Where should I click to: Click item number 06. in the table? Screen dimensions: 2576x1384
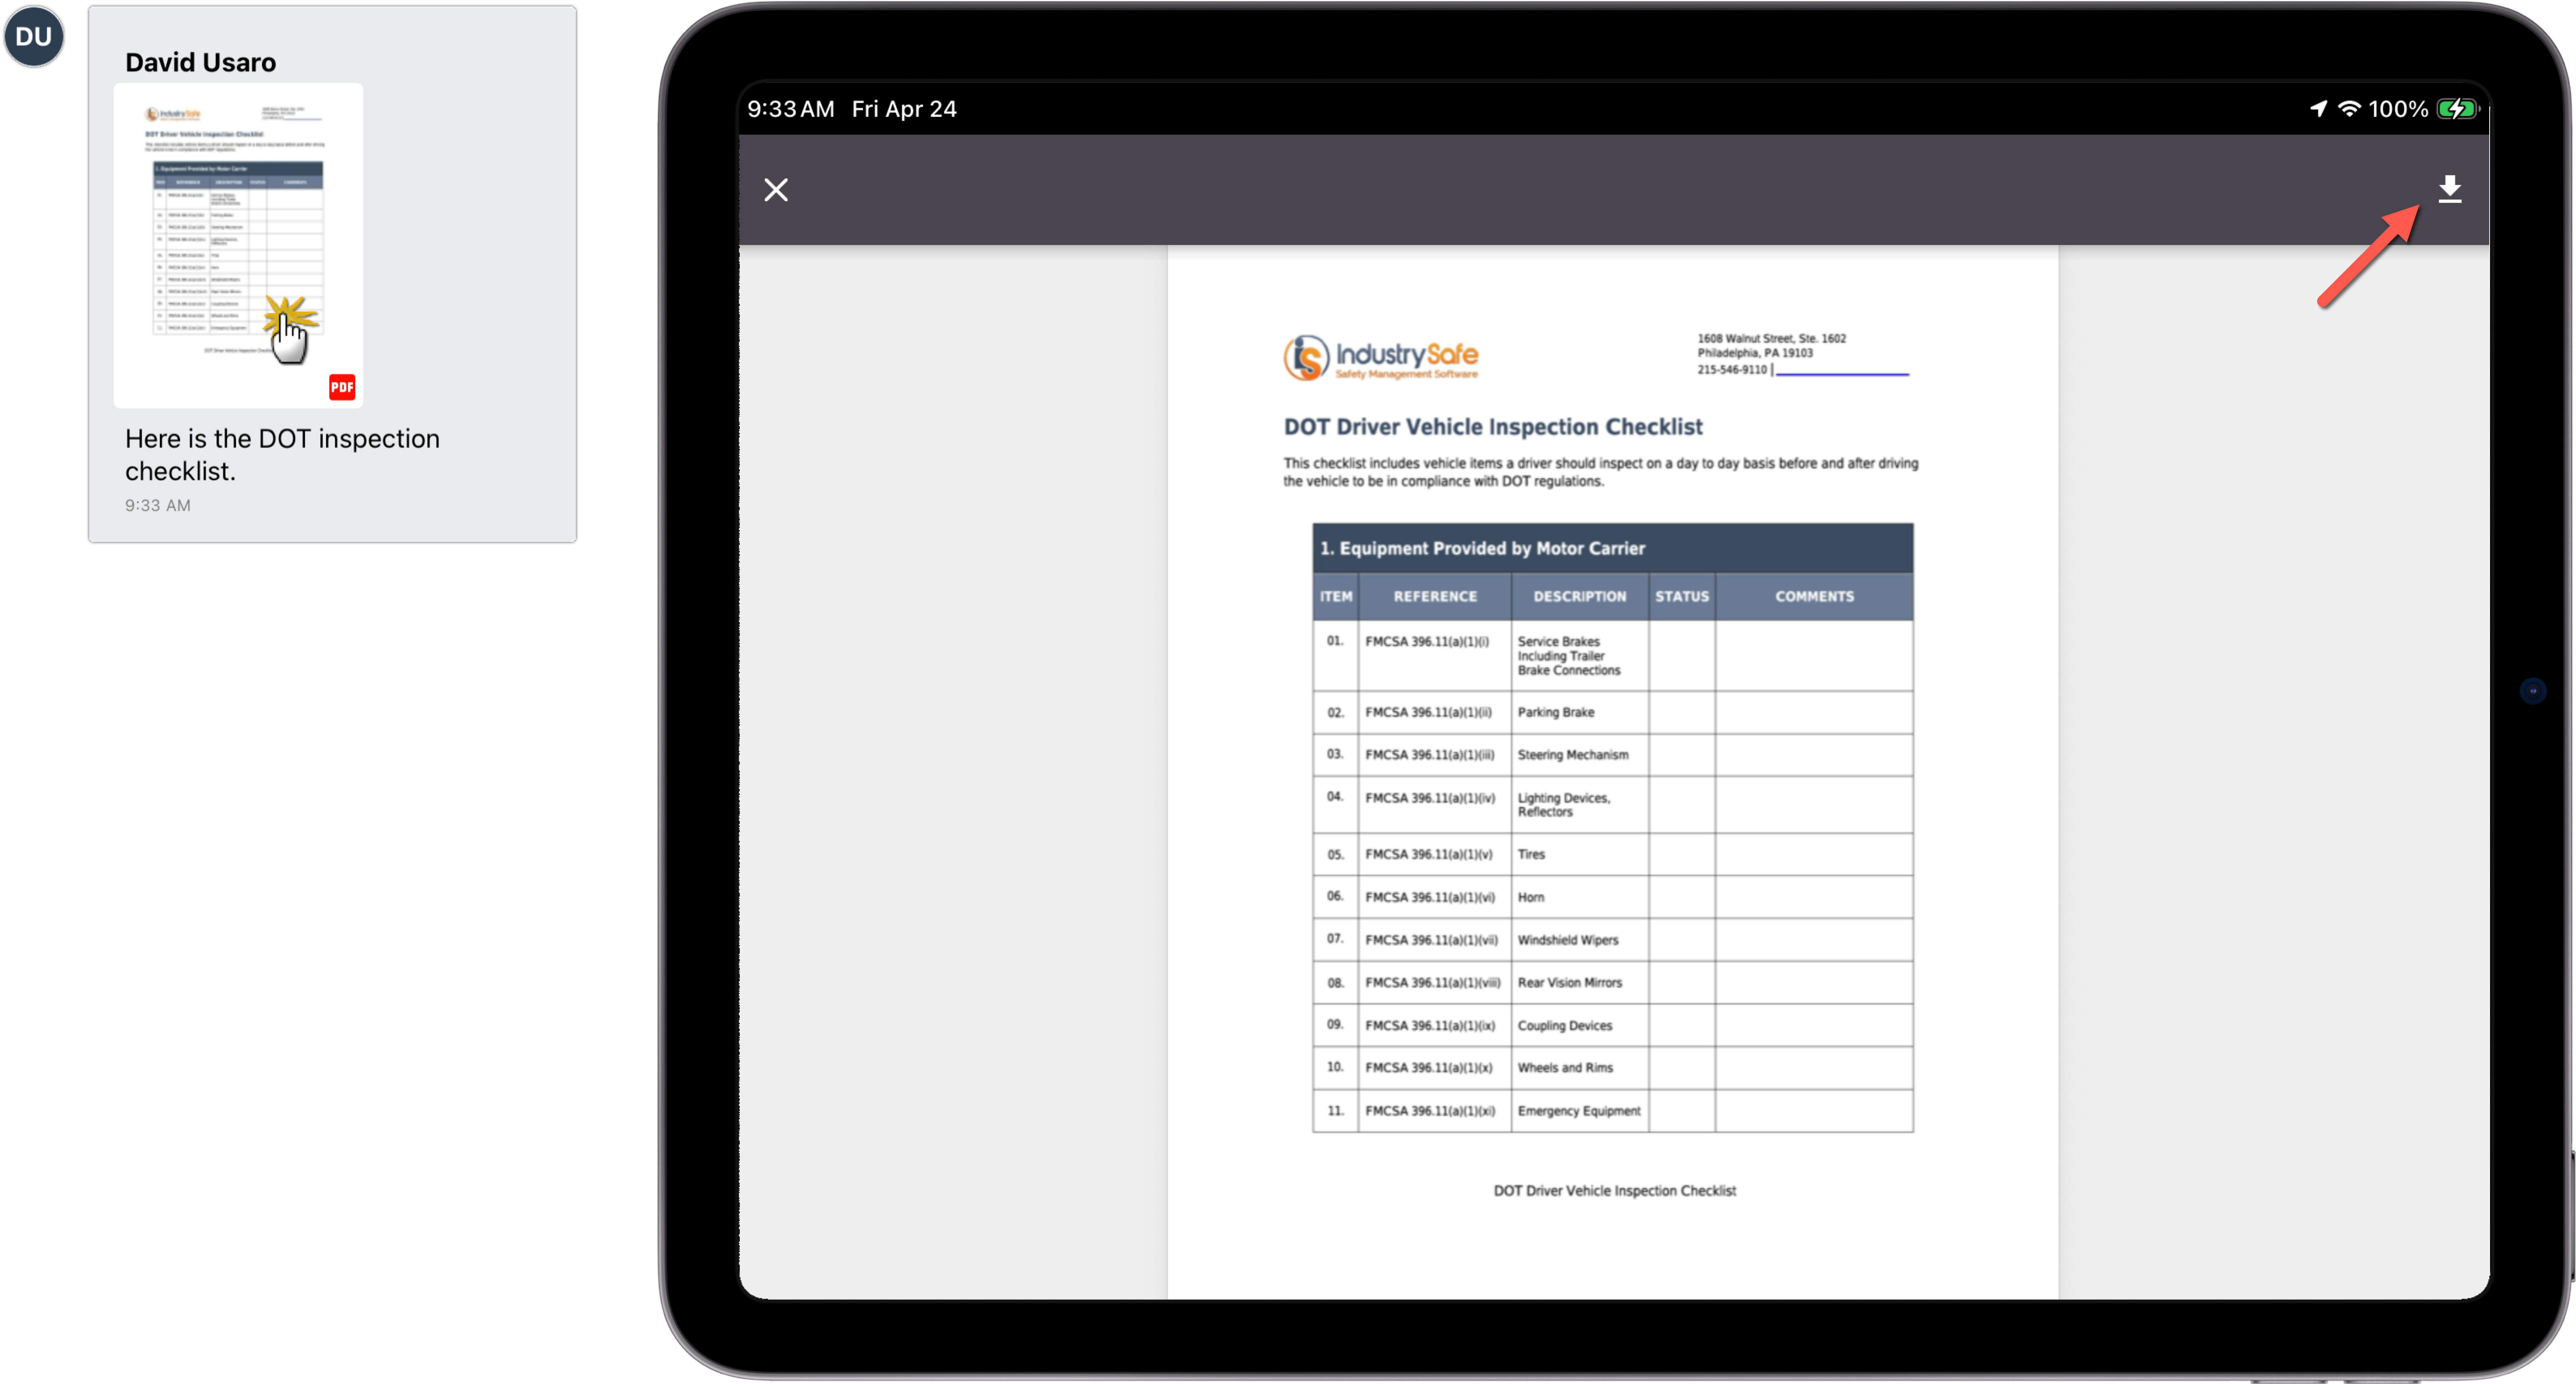coord(1335,897)
